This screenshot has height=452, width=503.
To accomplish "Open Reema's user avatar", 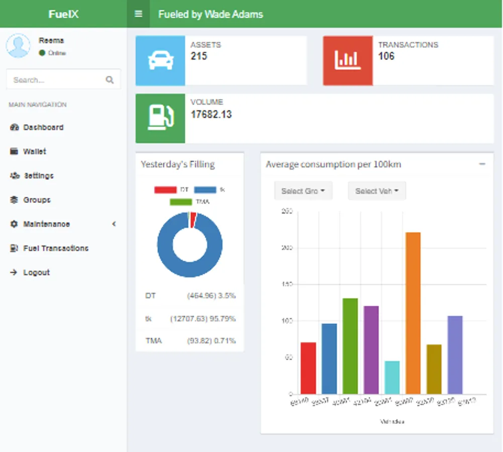I will click(18, 46).
